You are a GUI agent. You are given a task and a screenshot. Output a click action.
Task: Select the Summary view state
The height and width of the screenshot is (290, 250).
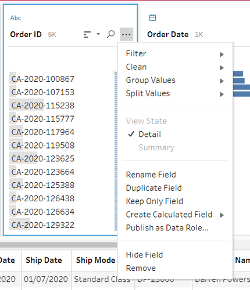coord(175,148)
